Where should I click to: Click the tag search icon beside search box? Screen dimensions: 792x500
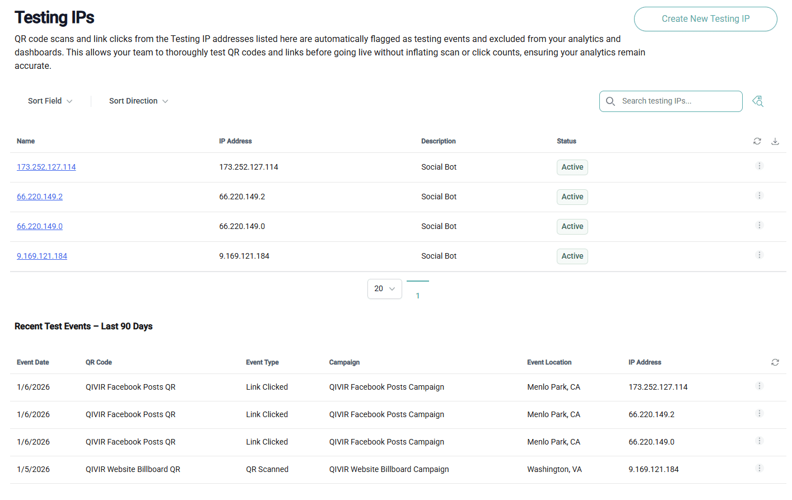758,101
